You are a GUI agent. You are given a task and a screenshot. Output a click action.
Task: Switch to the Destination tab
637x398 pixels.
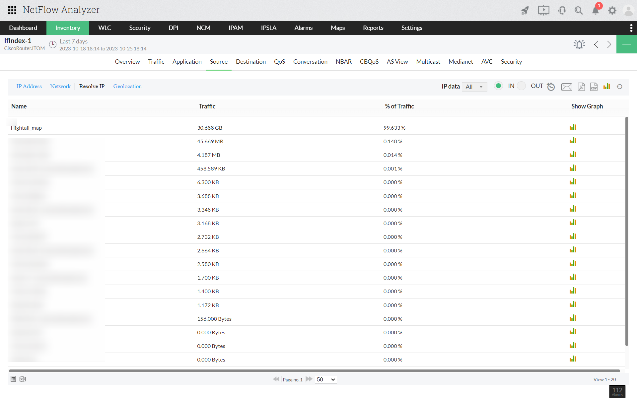coord(250,62)
